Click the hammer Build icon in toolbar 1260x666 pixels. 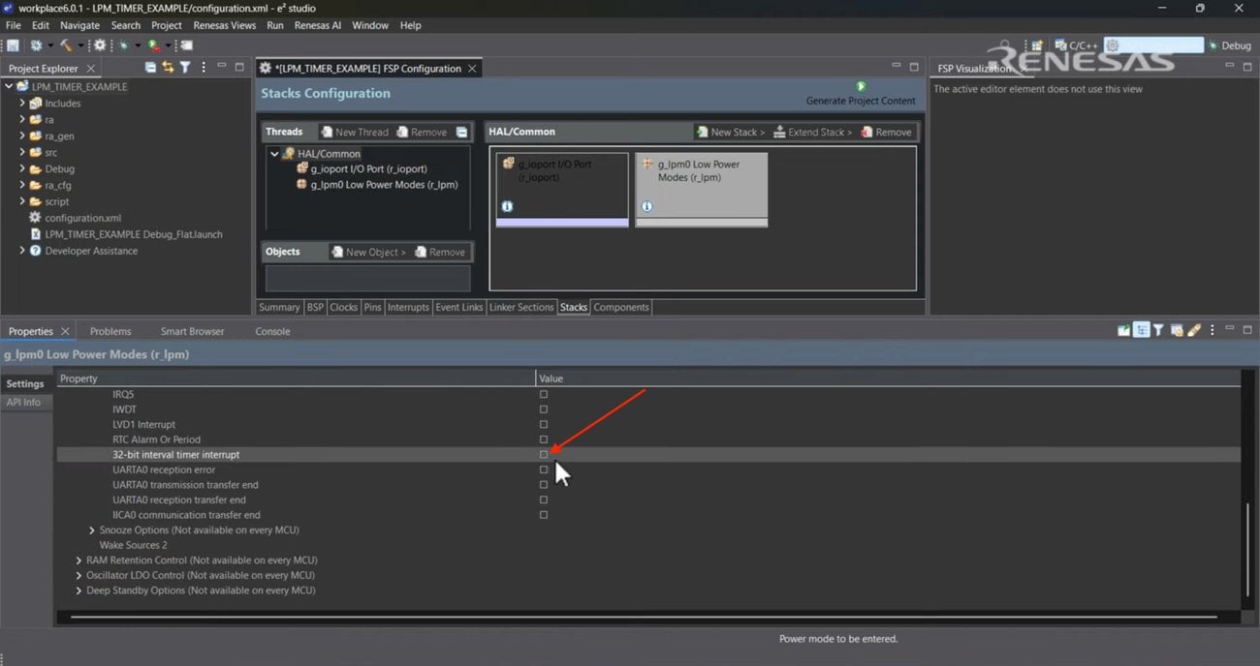point(65,45)
